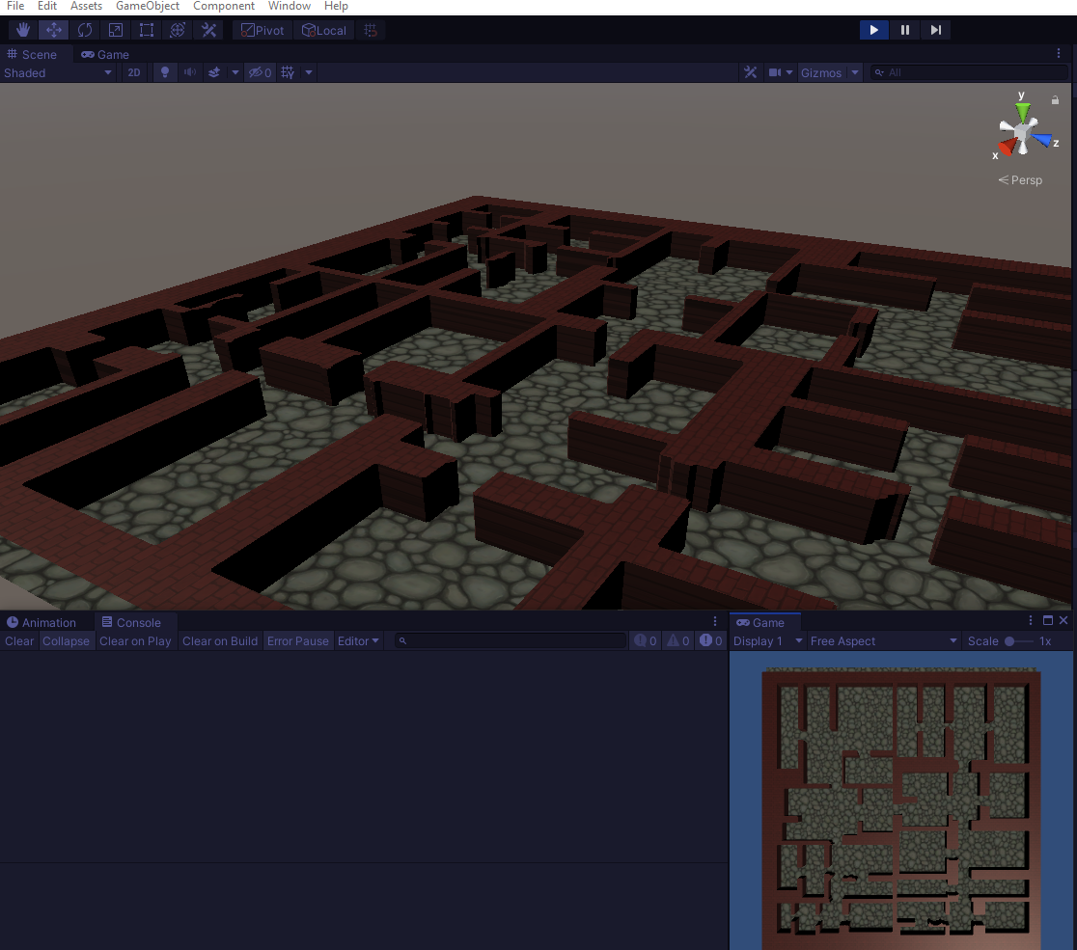Toggle scene audio speaker icon

tap(189, 72)
